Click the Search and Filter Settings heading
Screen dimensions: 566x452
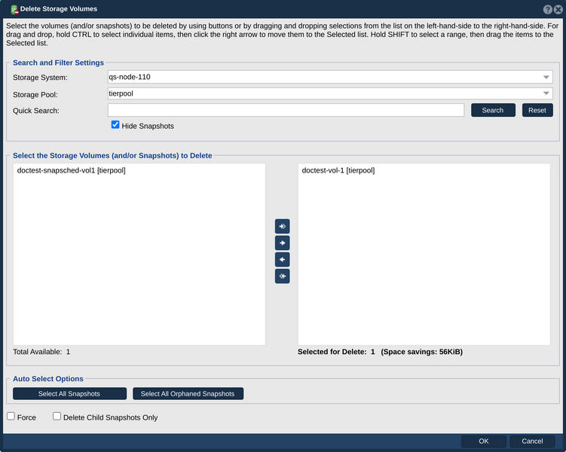tap(58, 63)
